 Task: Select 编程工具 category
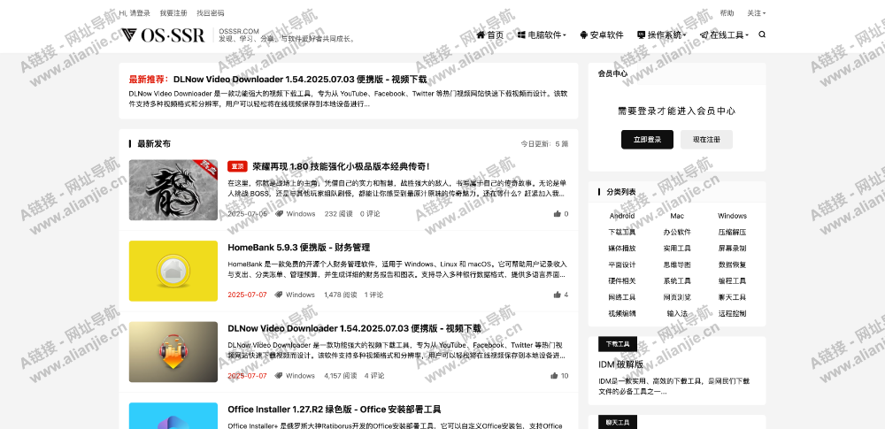pyautogui.click(x=732, y=281)
